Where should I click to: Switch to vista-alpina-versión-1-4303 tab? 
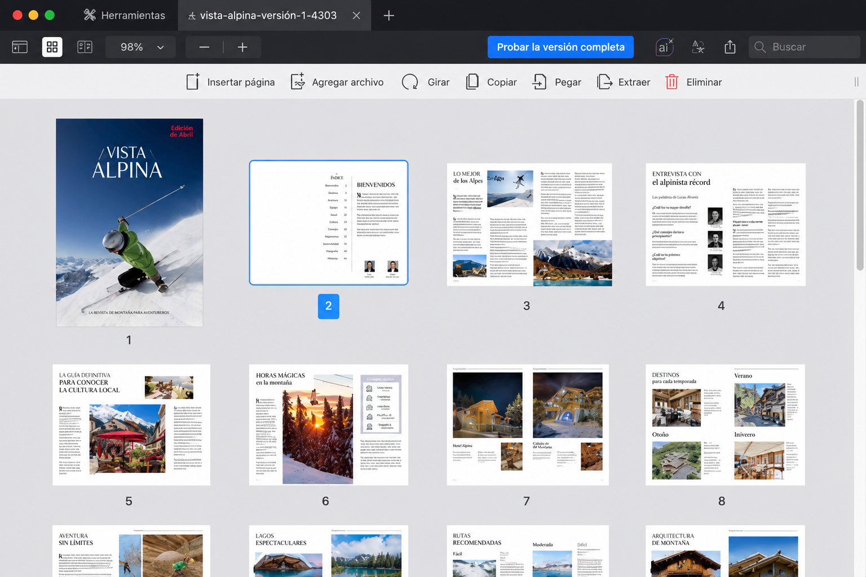coord(262,15)
